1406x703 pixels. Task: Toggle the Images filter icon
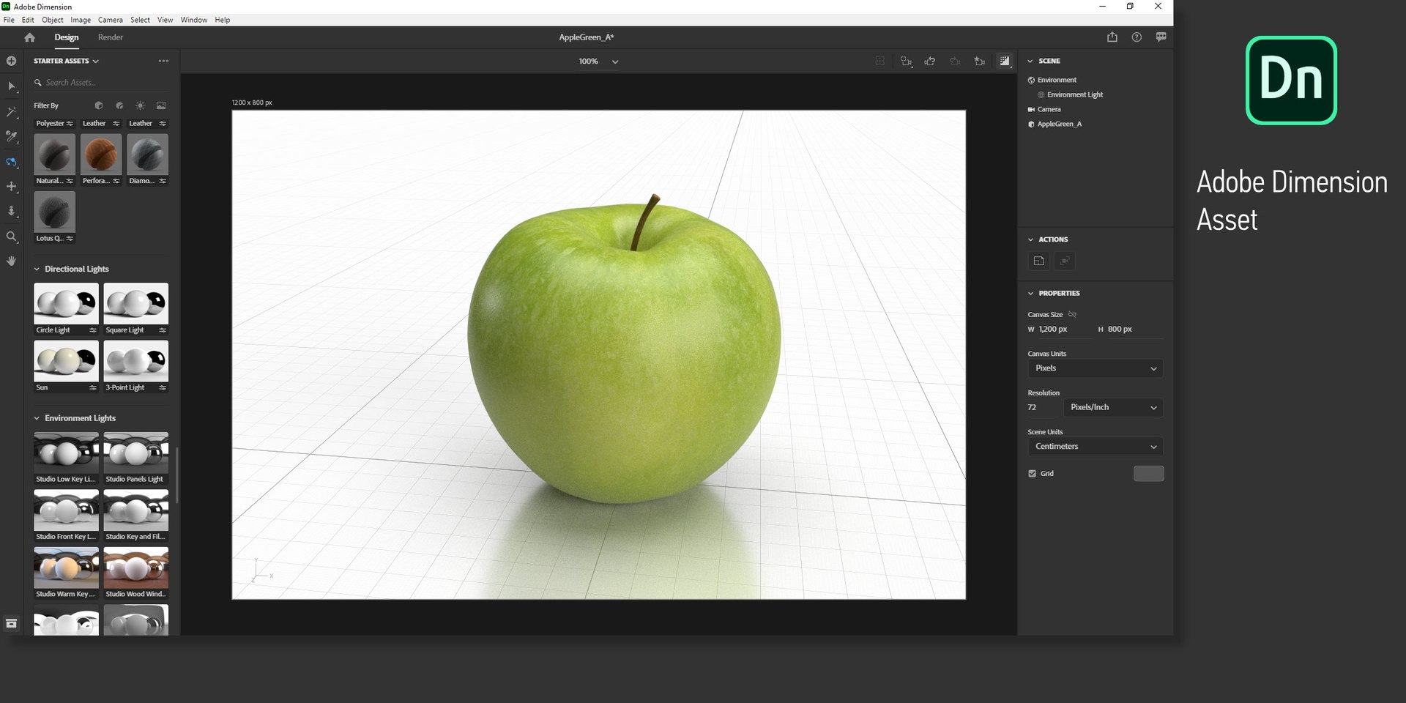tap(161, 105)
